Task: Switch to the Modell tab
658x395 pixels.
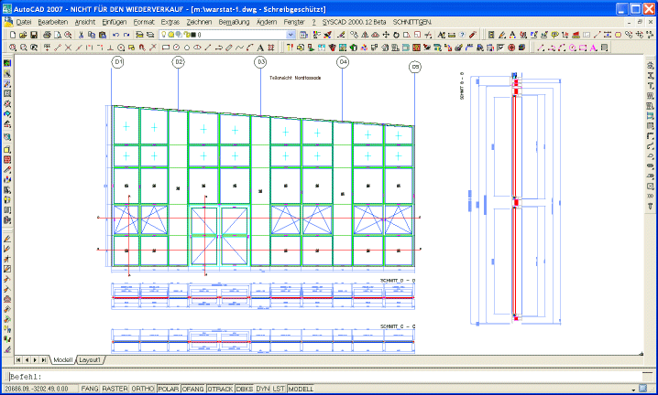Action: click(x=63, y=360)
